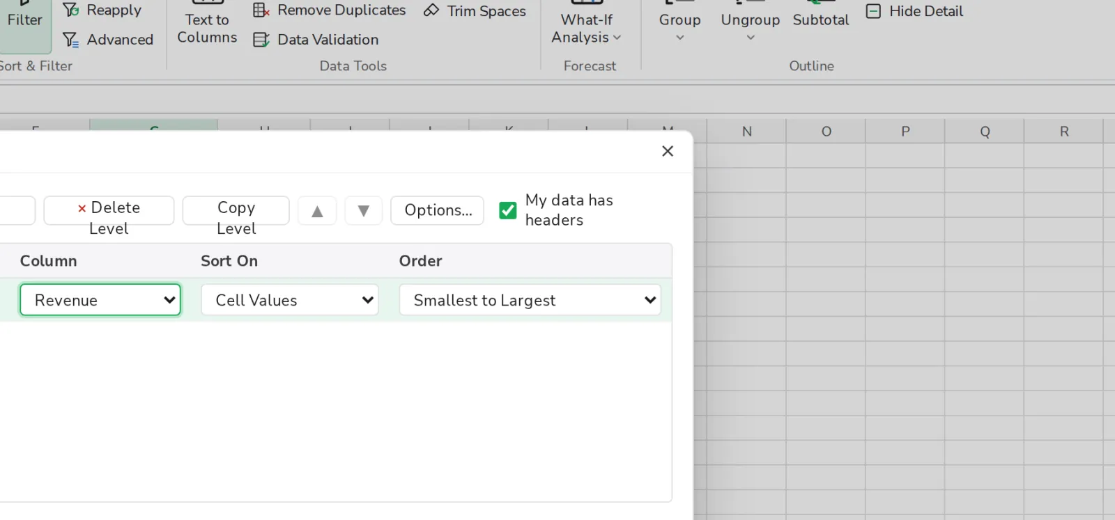
Task: Open Advanced filter options
Action: [x=107, y=40]
